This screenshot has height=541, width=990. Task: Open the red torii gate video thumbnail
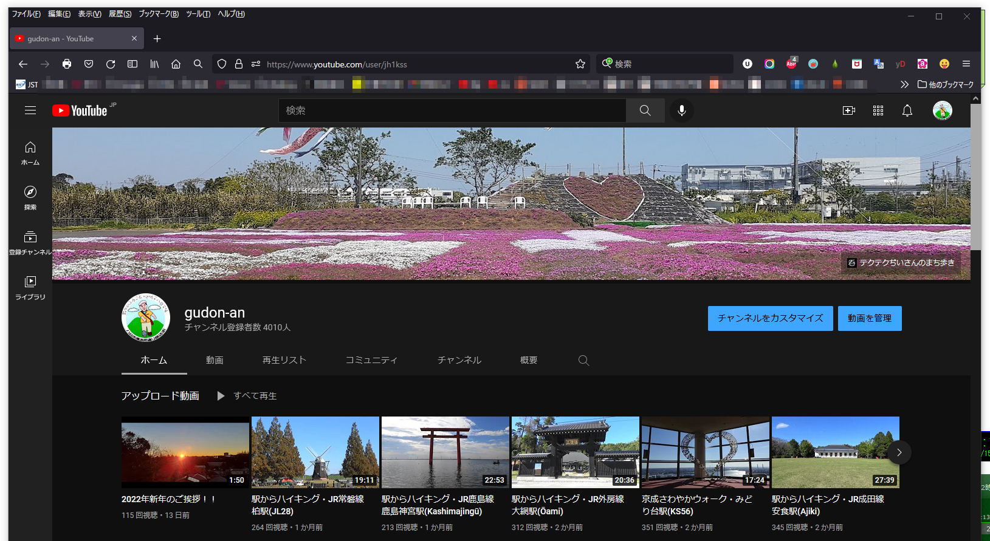point(445,452)
